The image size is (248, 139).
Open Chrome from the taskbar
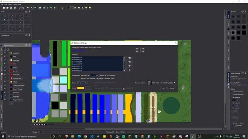[x=85, y=136]
